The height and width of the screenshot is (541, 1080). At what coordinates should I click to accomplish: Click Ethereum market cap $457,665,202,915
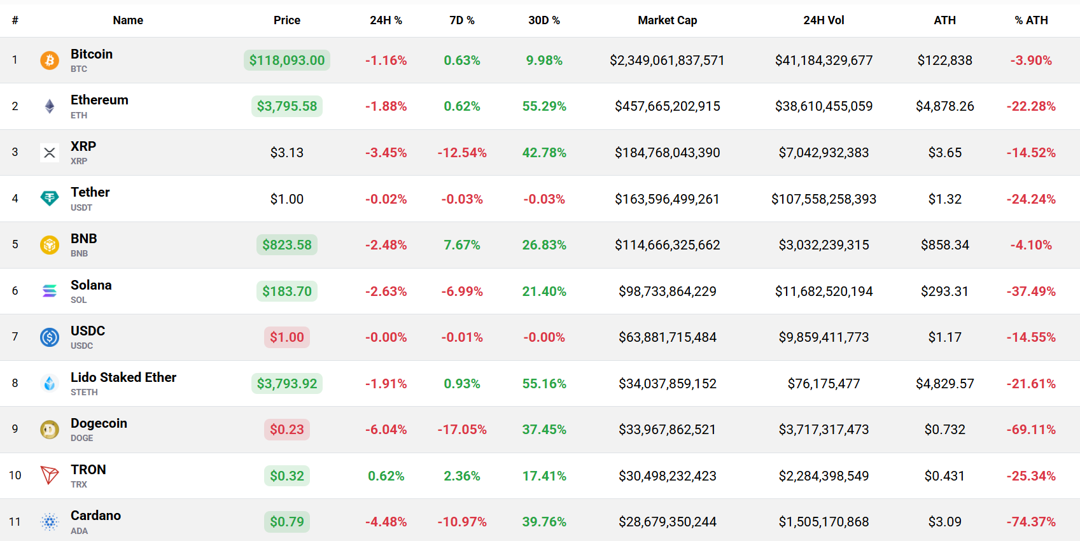[668, 106]
